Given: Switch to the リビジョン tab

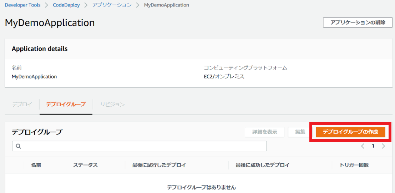Looking at the screenshot, I should point(112,104).
